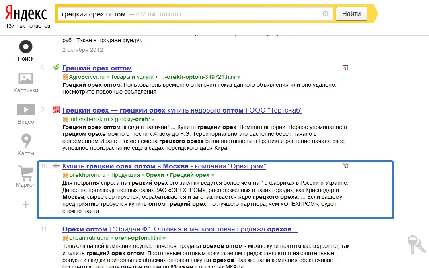
Task: Open the orehi-optom.html path link
Action: pos(138,238)
